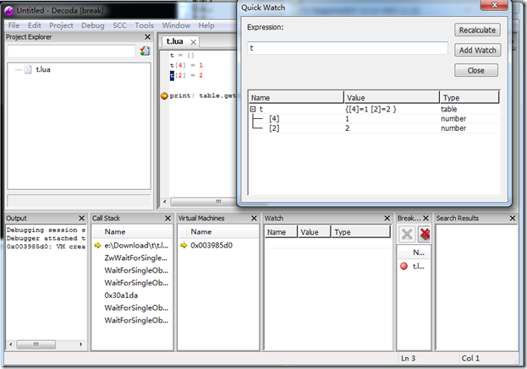The width and height of the screenshot is (527, 369).
Task: Click the t[4] = 1 code line
Action: (x=186, y=65)
